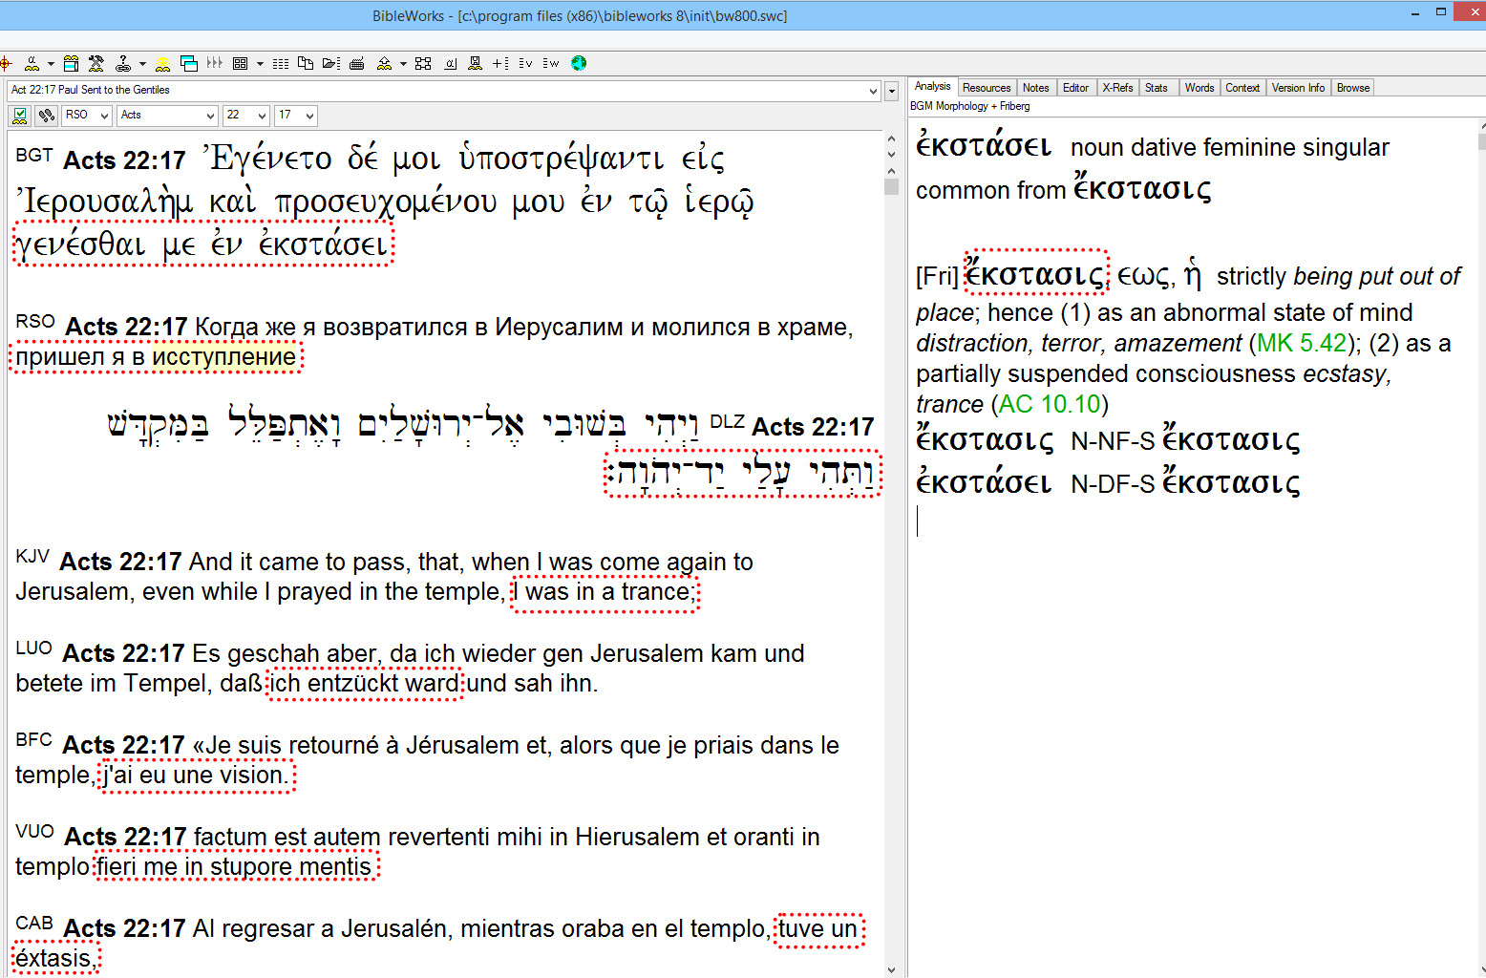Toggle the 'v' lines toolbar button
1486x978 pixels.
[x=525, y=63]
